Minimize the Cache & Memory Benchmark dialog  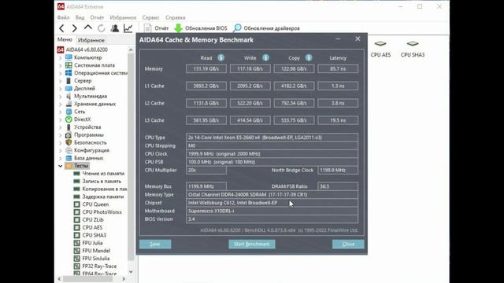pyautogui.click(x=338, y=39)
